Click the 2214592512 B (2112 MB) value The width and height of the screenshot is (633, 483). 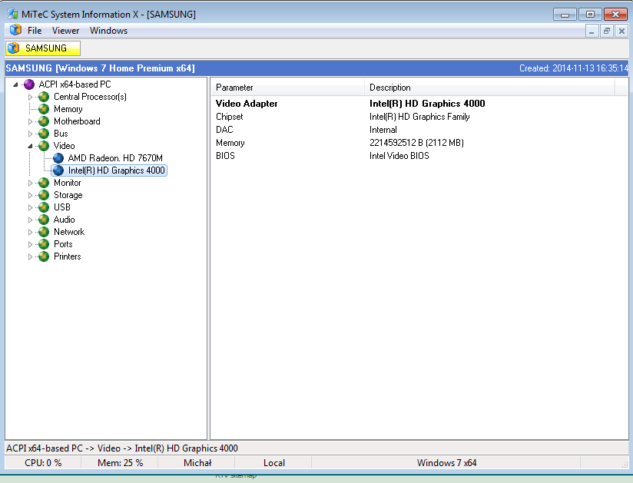coord(416,143)
